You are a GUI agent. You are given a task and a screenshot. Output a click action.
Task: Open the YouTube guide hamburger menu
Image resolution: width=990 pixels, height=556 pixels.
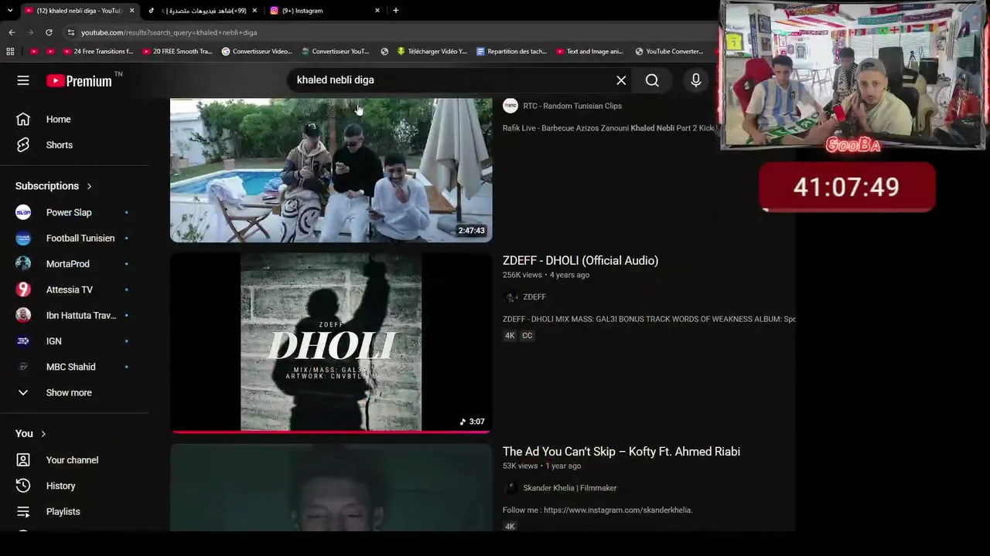pyautogui.click(x=23, y=80)
